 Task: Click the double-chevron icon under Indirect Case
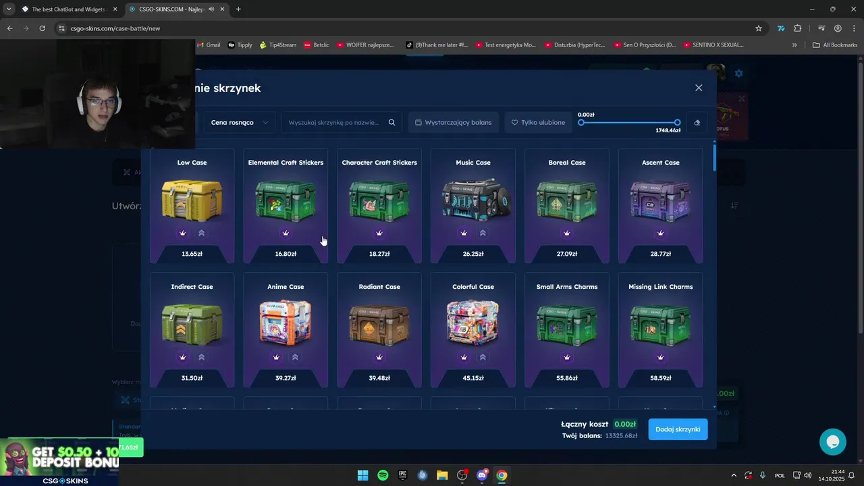(201, 357)
